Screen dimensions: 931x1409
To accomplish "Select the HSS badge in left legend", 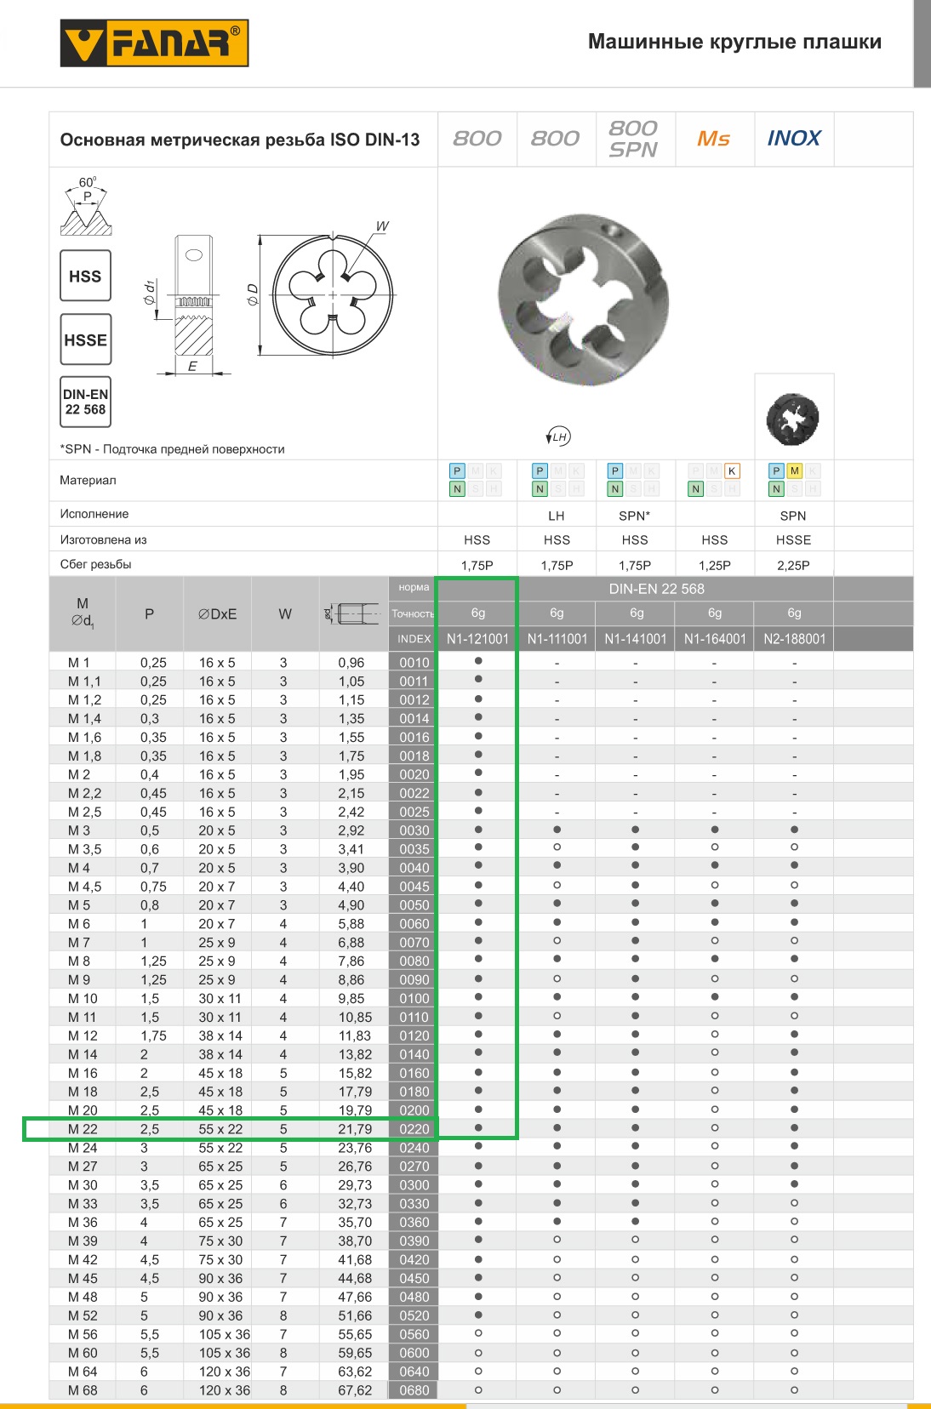I will [x=85, y=276].
